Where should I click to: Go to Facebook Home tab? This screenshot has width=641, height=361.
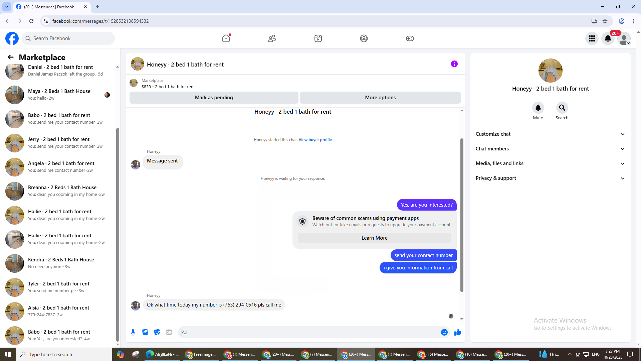click(x=226, y=38)
